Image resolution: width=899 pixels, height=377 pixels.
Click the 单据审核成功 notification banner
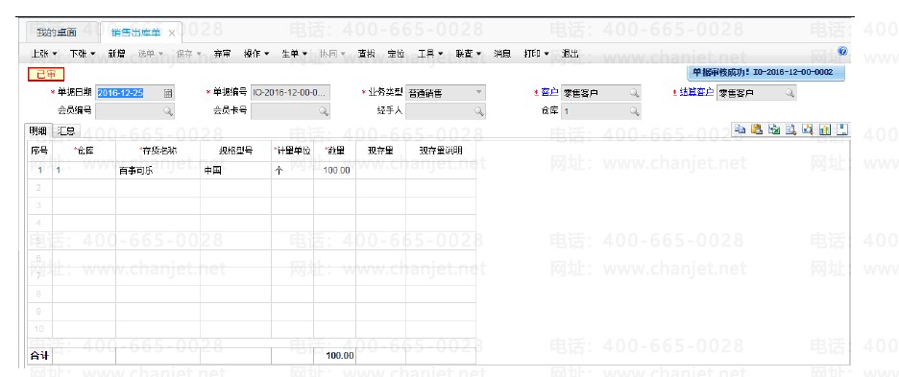[766, 73]
